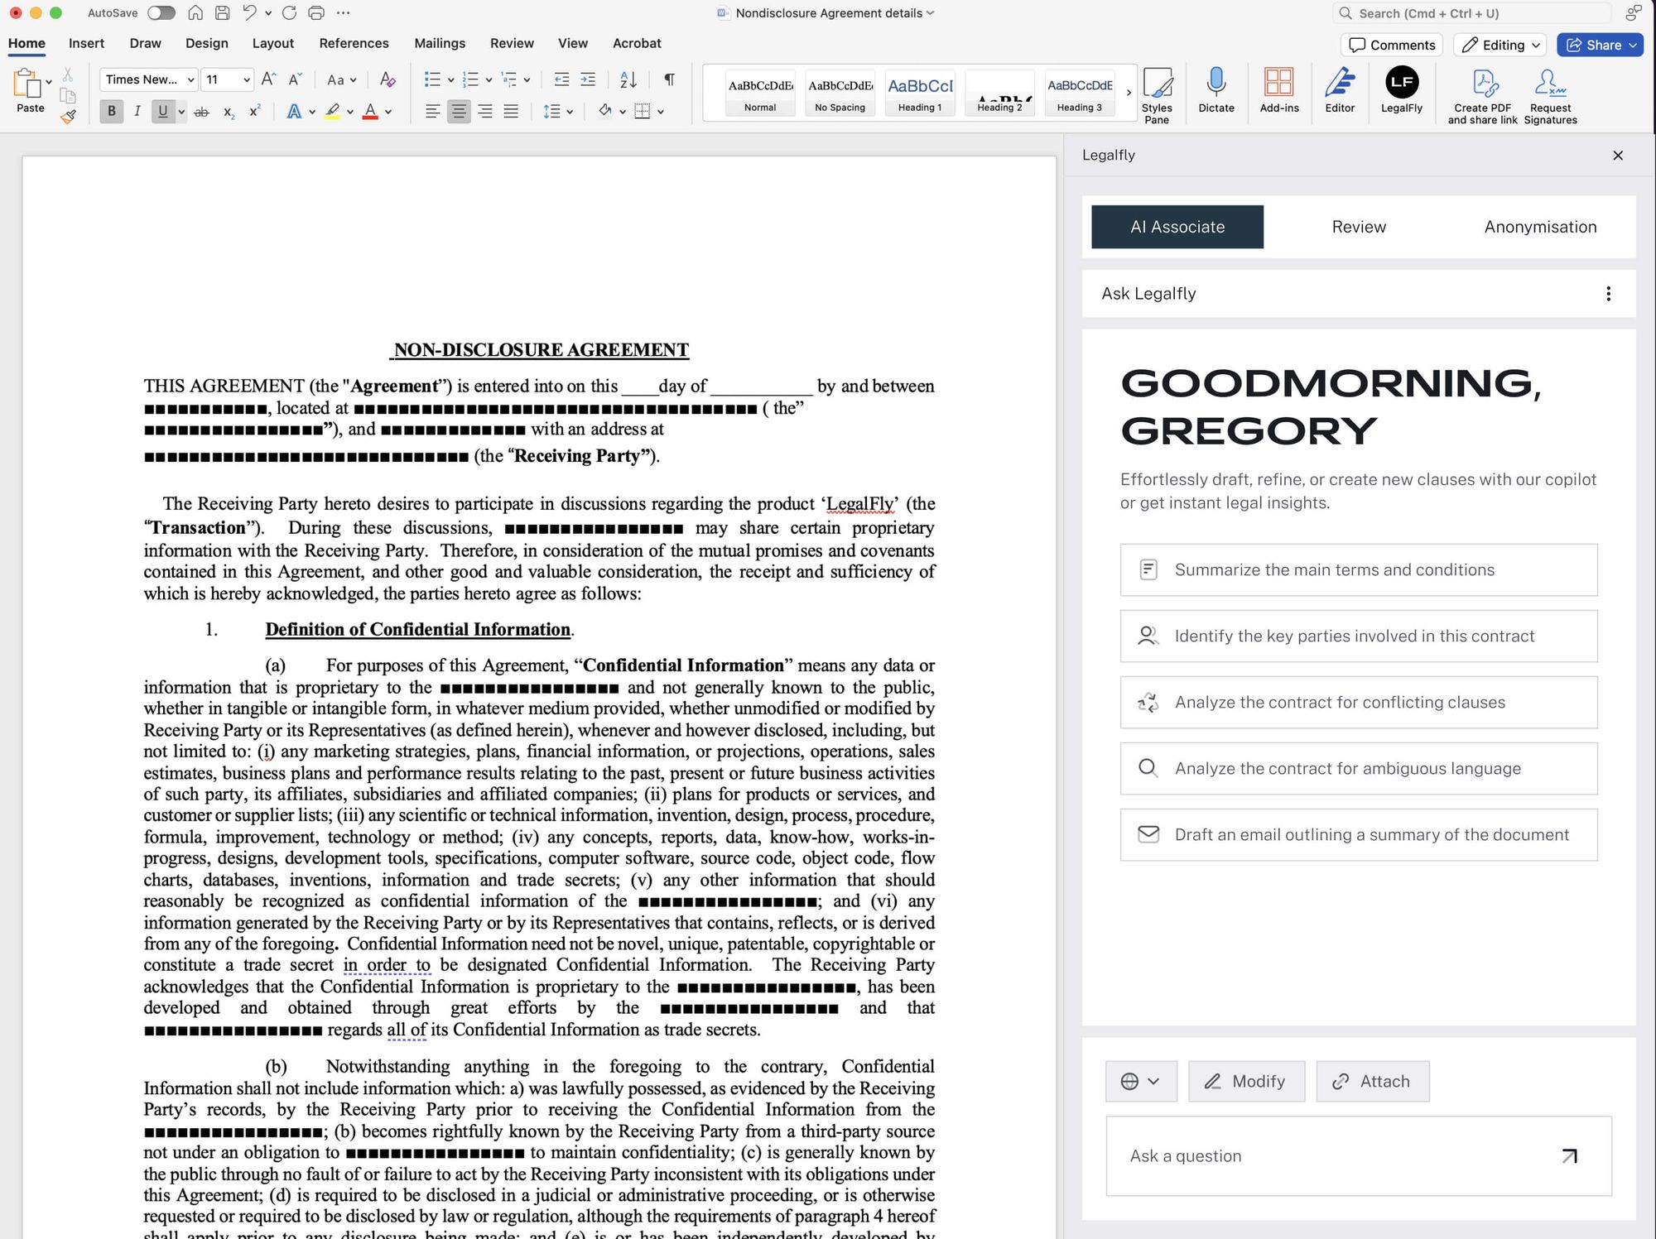Open the LegalFly add-in icon

1401,83
